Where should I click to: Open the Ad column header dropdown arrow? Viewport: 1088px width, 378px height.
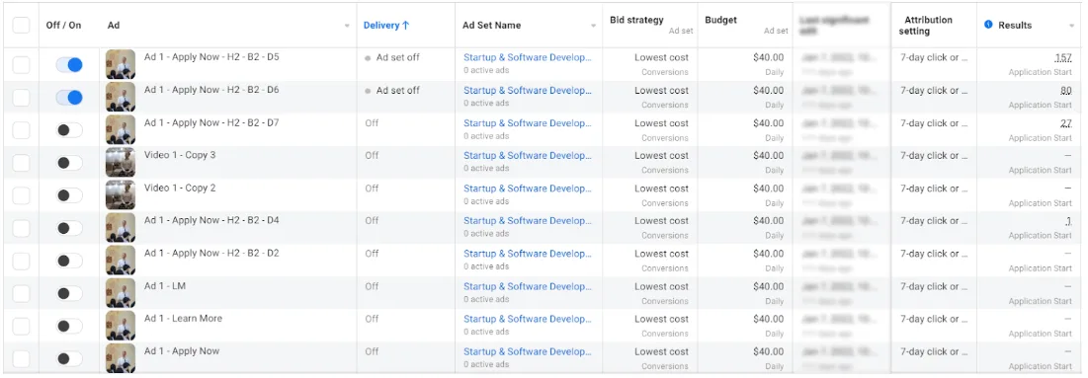347,26
